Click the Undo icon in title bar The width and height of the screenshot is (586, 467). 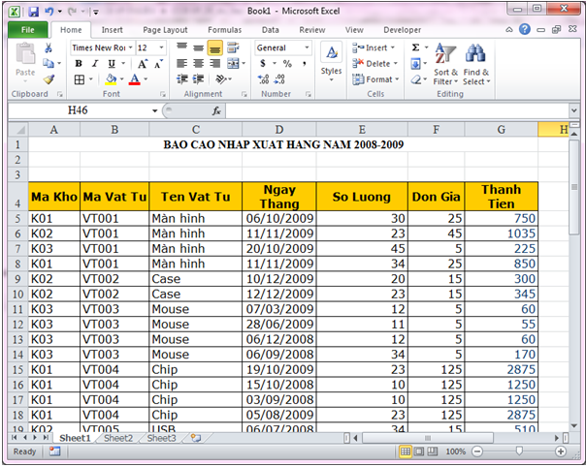(x=49, y=12)
